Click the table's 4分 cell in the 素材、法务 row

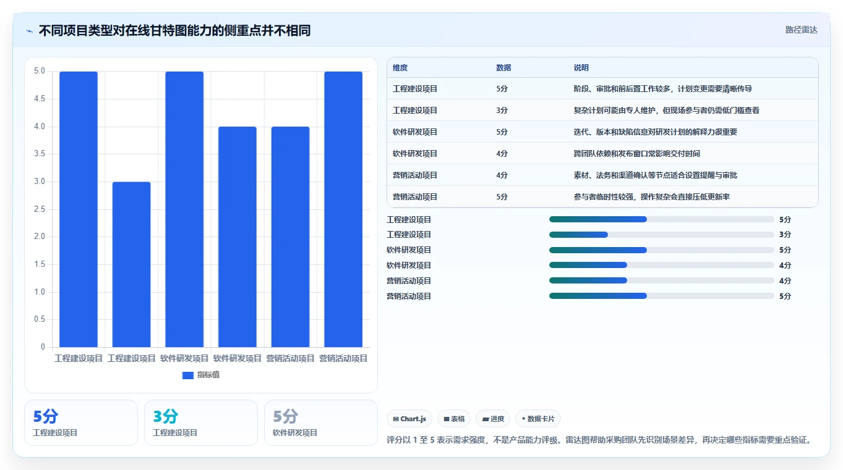[x=502, y=175]
